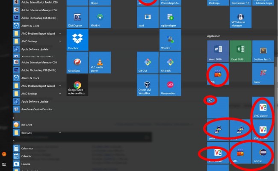Click the icon below the user avatar
The height and width of the screenshot is (171, 278).
tap(4, 165)
